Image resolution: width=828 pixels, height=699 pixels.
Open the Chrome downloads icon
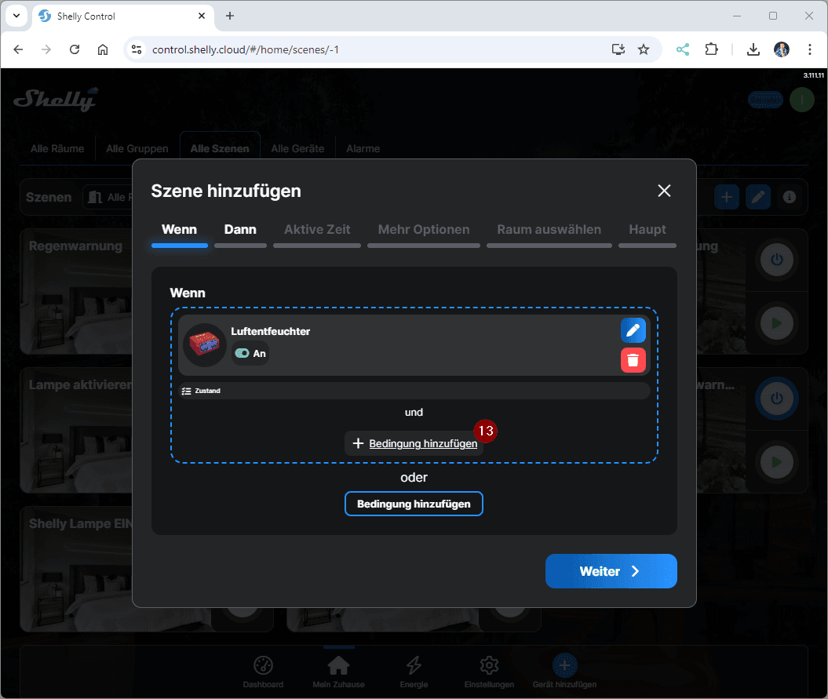(753, 49)
